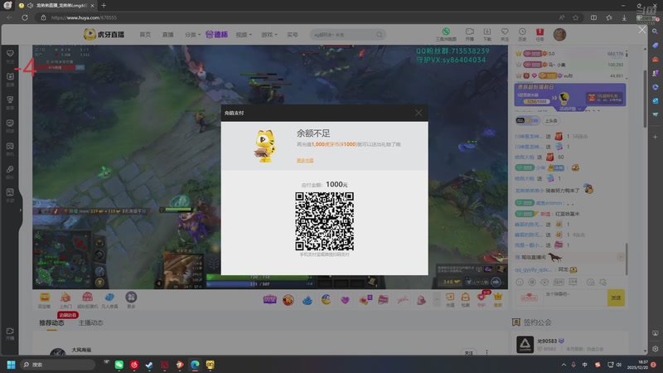This screenshot has width=663, height=373.
Task: Open the 任务 red gift icon
Action: coord(540,34)
